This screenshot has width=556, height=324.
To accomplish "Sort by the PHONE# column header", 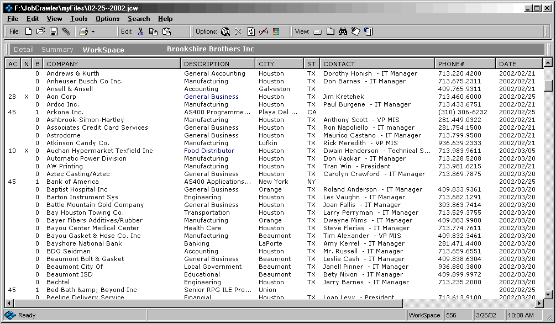I will tap(465, 63).
